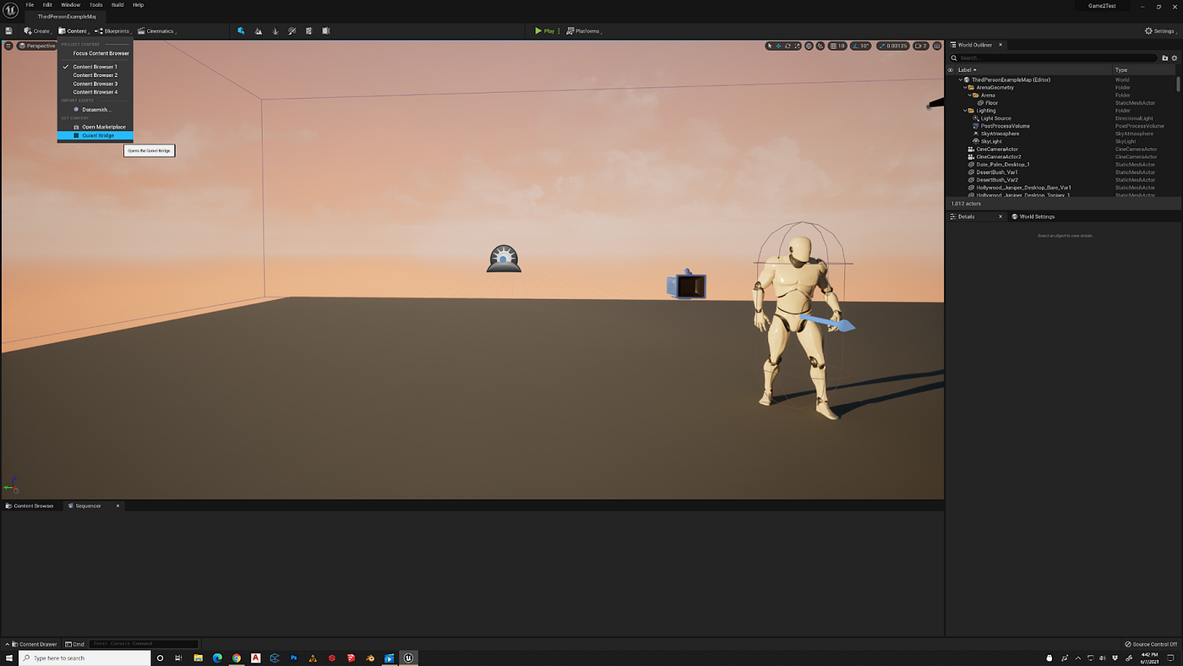The height and width of the screenshot is (666, 1183).
Task: Select the Scale gizmo tool in viewport
Action: pos(796,46)
